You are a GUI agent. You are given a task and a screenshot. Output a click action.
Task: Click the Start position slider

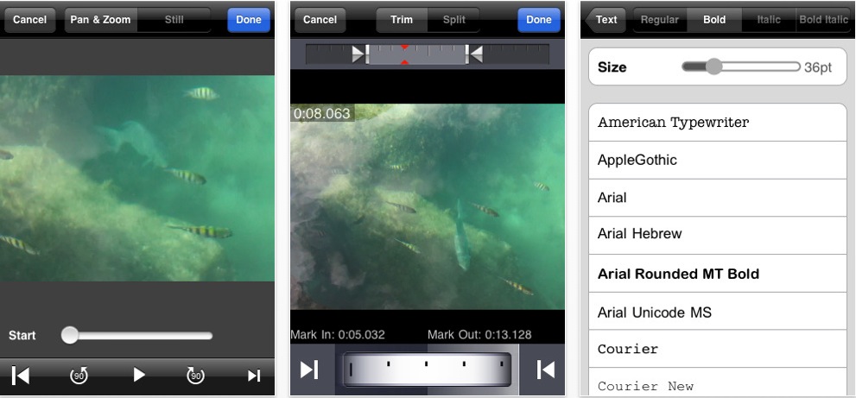coord(138,335)
